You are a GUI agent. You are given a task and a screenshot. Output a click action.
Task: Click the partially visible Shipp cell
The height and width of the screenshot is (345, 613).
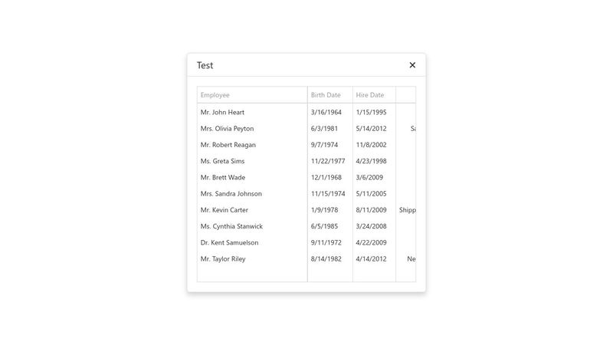click(x=406, y=210)
